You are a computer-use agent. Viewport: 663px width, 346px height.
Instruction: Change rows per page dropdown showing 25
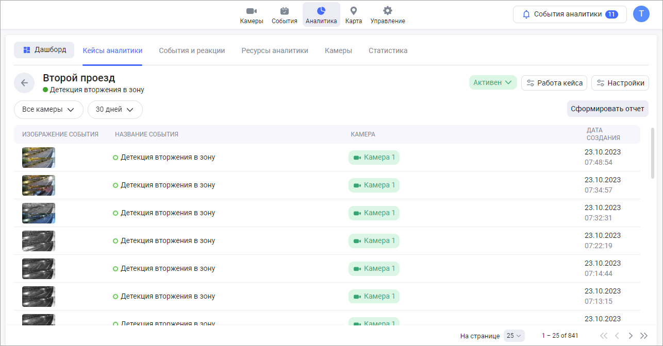click(514, 336)
